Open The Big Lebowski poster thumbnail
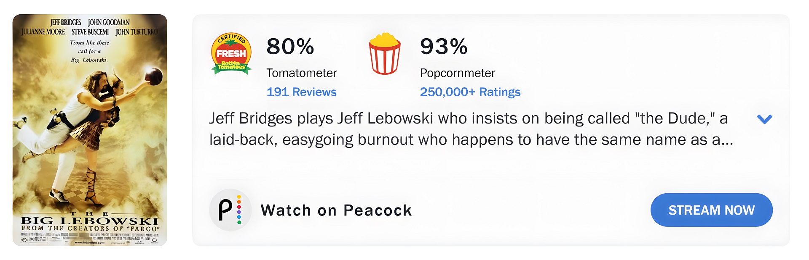 pyautogui.click(x=90, y=130)
